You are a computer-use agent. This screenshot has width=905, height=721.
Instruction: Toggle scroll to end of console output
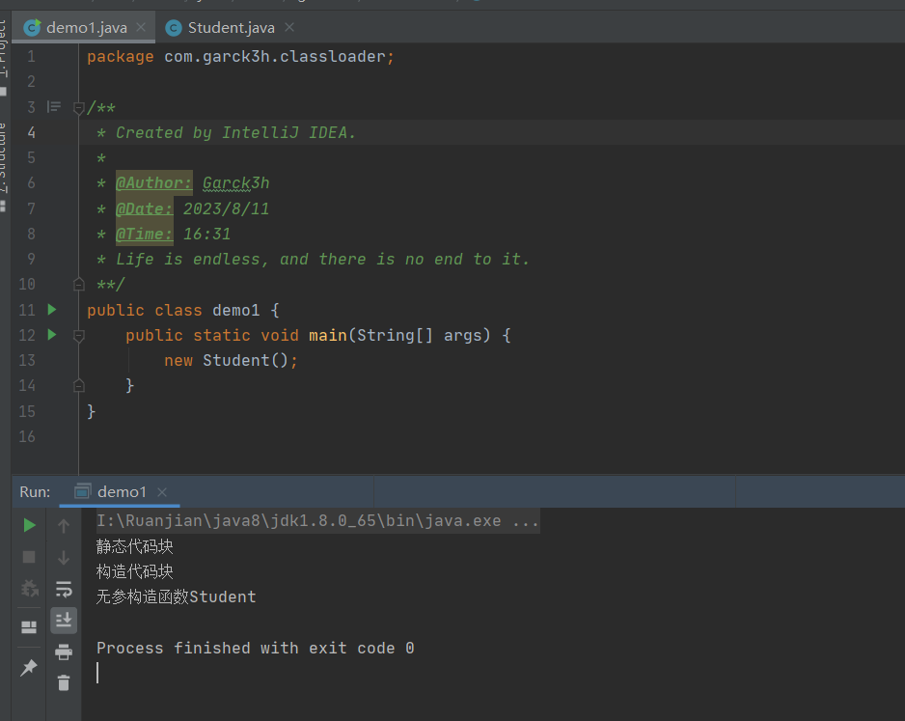coord(64,620)
